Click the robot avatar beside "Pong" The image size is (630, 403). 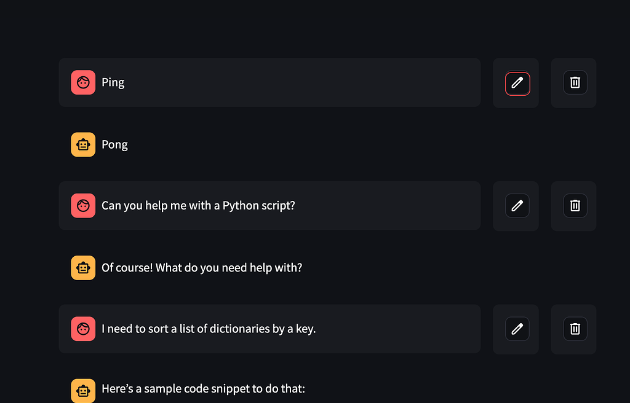point(83,144)
